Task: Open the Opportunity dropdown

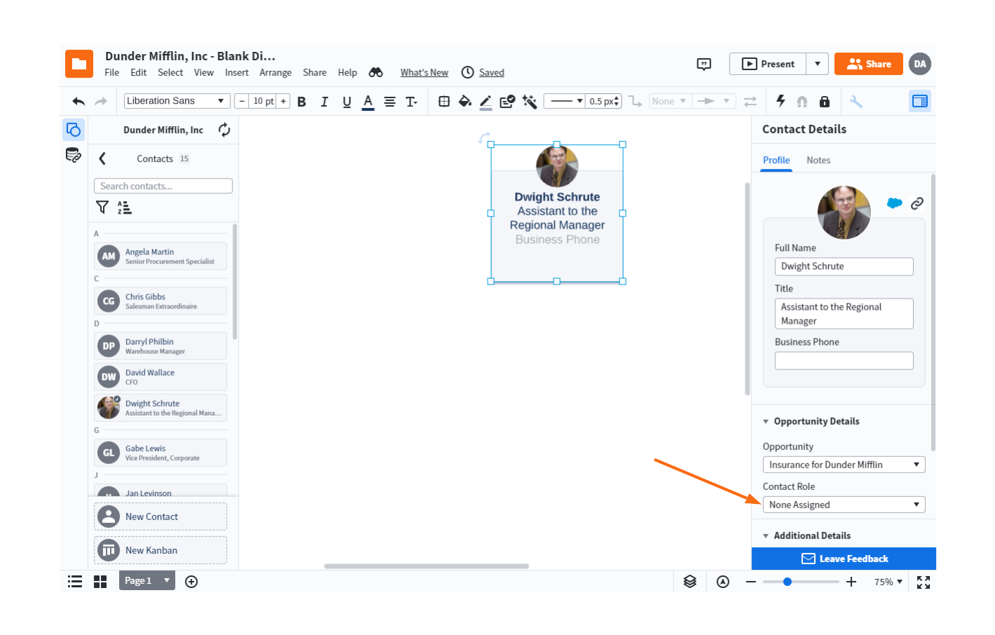Action: pyautogui.click(x=844, y=465)
